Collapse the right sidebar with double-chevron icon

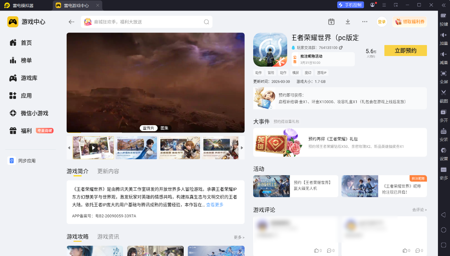click(x=443, y=5)
